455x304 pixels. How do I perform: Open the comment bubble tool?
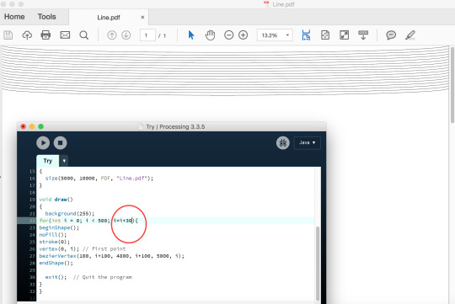pyautogui.click(x=391, y=35)
